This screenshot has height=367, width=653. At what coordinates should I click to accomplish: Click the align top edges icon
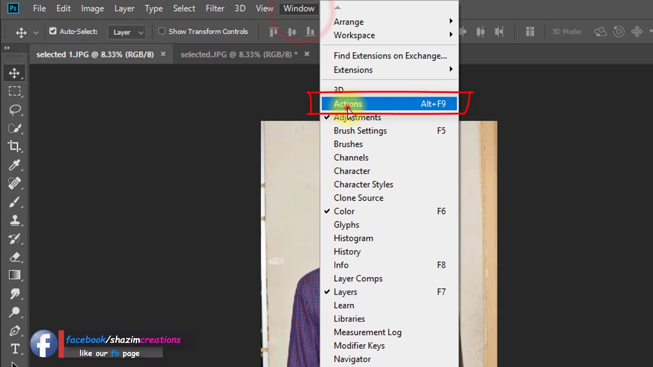pos(273,31)
